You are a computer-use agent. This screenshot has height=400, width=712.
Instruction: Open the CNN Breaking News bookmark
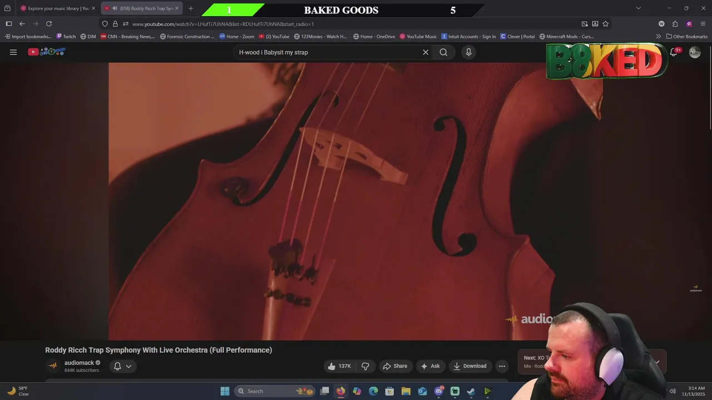click(x=127, y=37)
